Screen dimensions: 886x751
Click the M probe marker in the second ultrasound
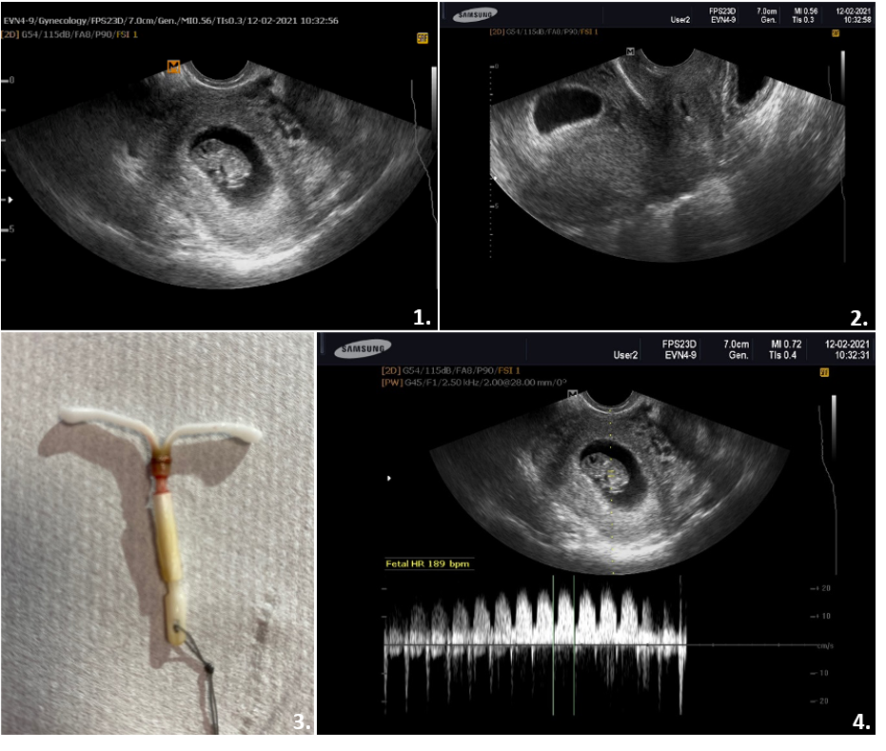pyautogui.click(x=630, y=51)
